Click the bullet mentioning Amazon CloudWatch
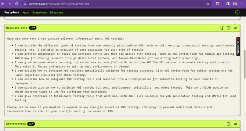 pos(125,56)
